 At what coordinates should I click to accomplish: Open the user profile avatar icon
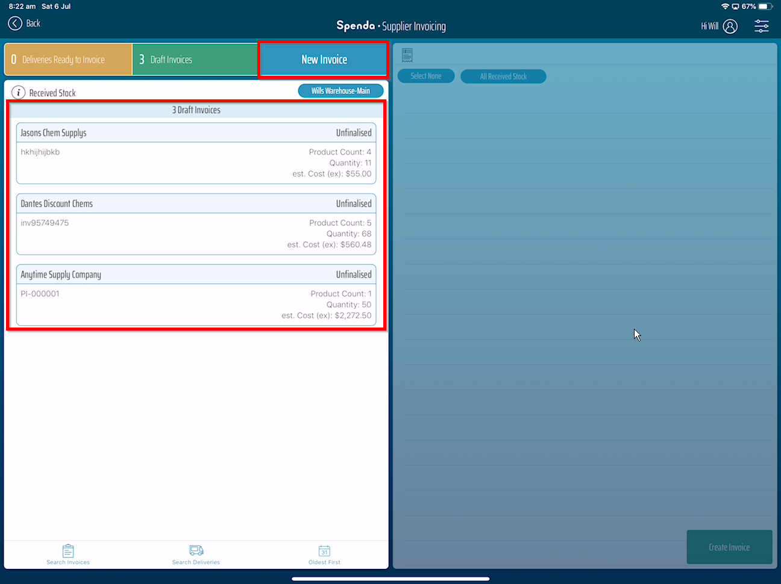tap(730, 26)
